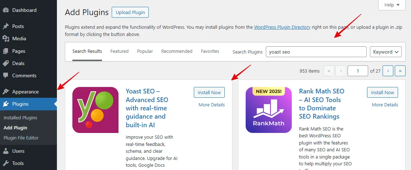Viewport: 411px width, 170px height.
Task: Select Add Plugin submenu item
Action: pyautogui.click(x=15, y=128)
